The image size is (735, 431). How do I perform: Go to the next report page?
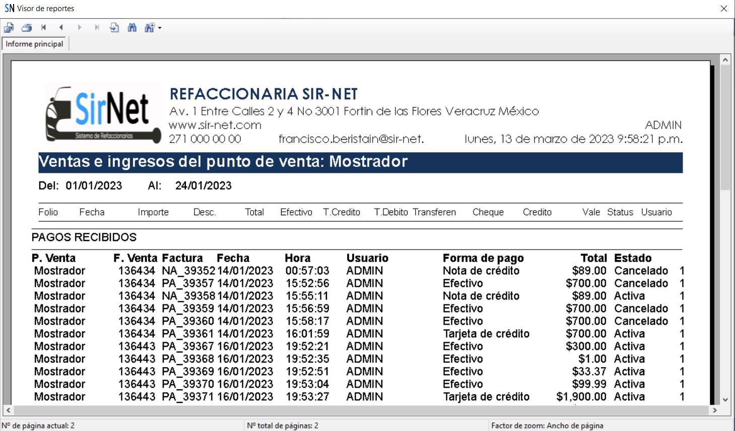click(79, 28)
